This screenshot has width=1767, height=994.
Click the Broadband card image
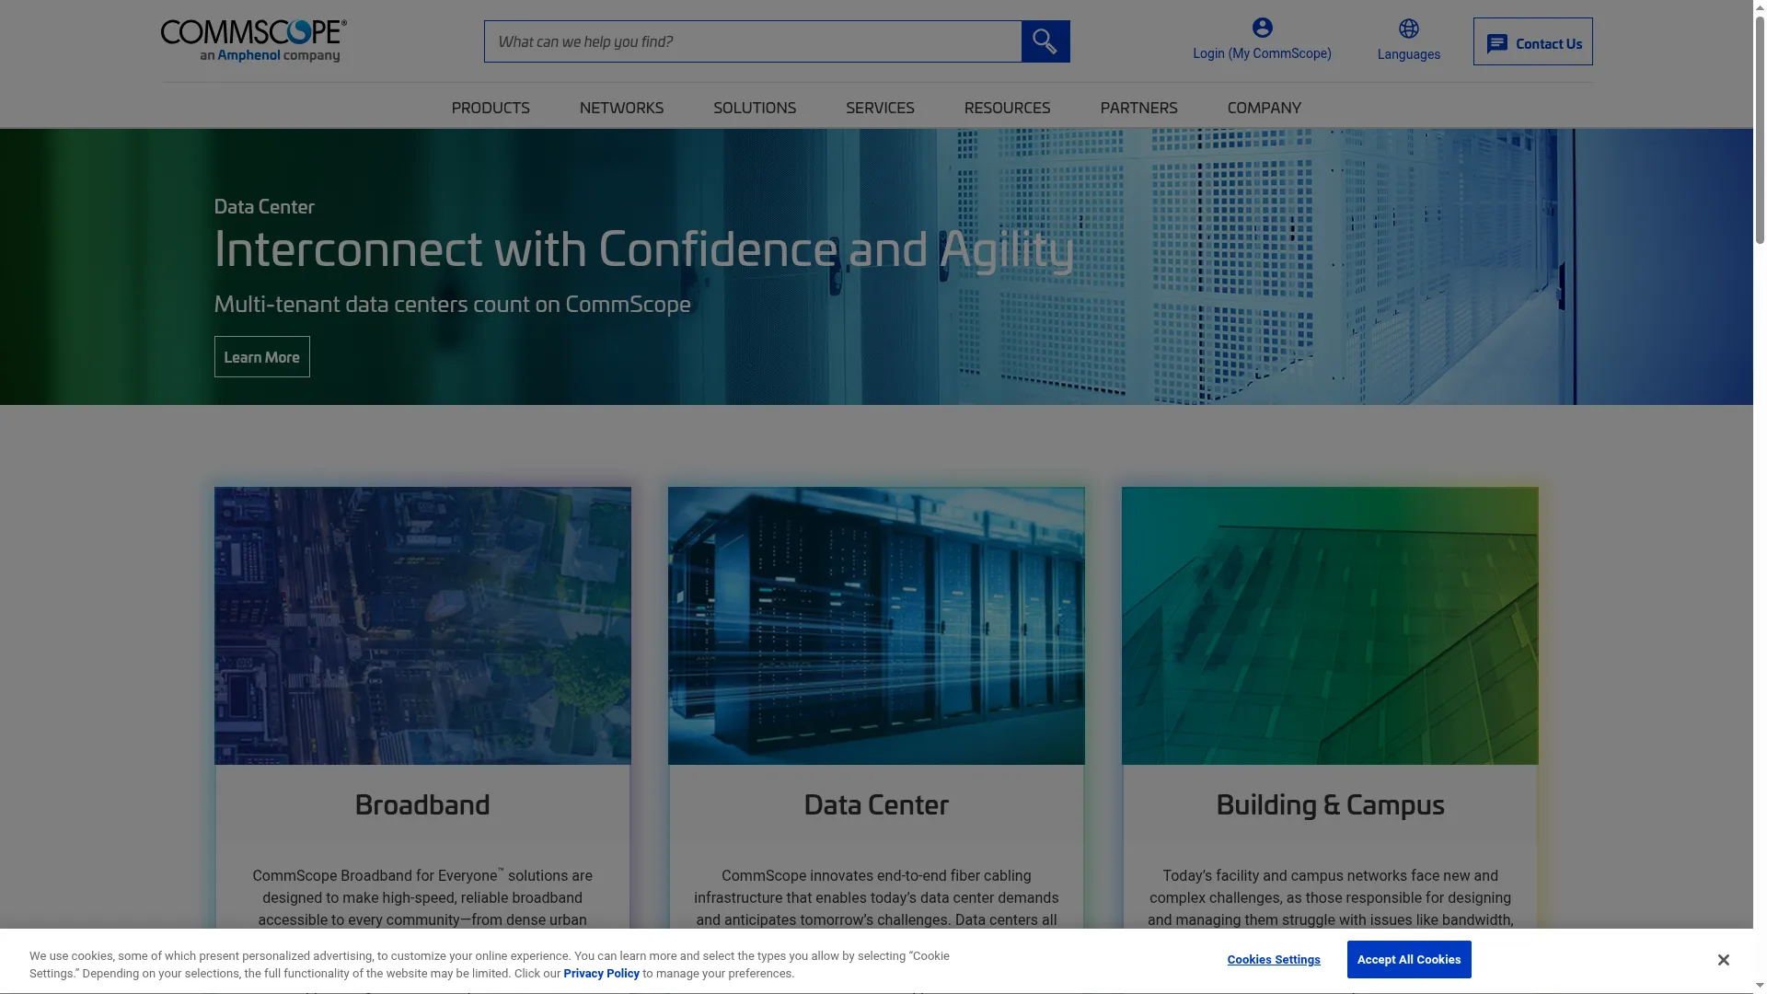(x=422, y=626)
